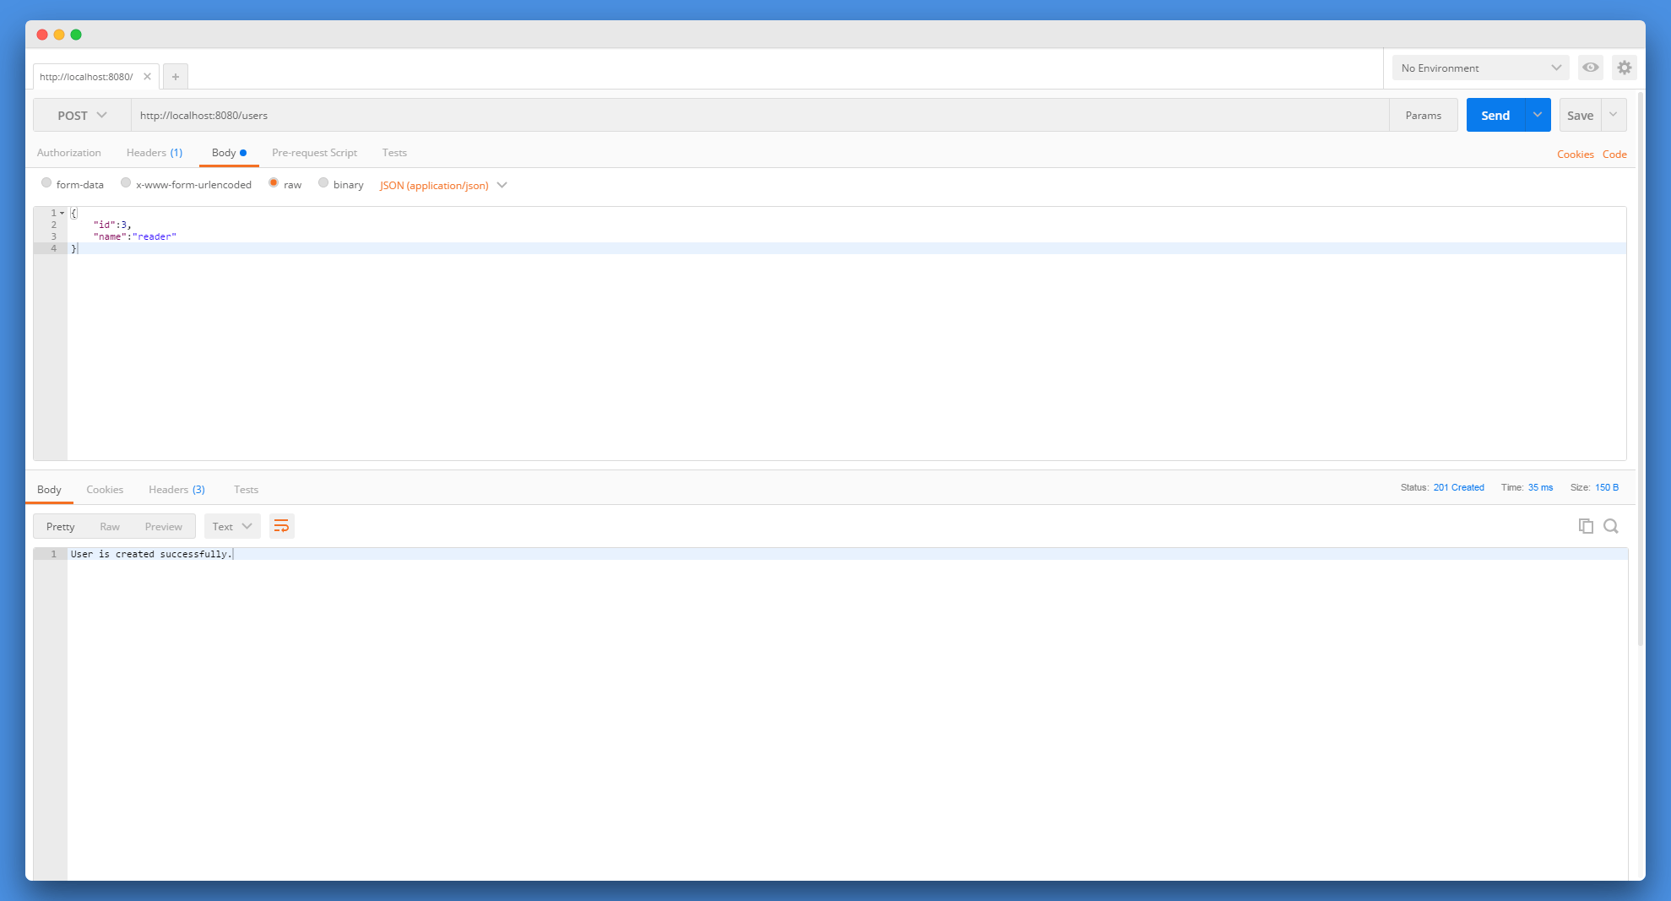Open Pre-request Script tab

click(315, 153)
